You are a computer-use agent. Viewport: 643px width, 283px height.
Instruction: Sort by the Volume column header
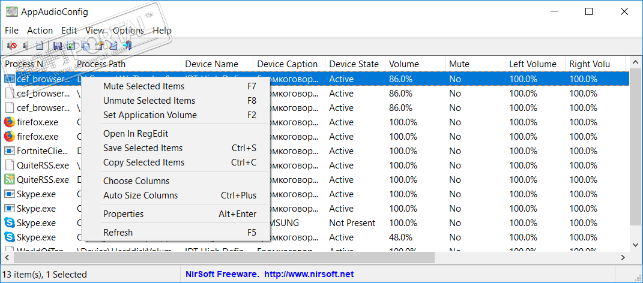tap(404, 64)
